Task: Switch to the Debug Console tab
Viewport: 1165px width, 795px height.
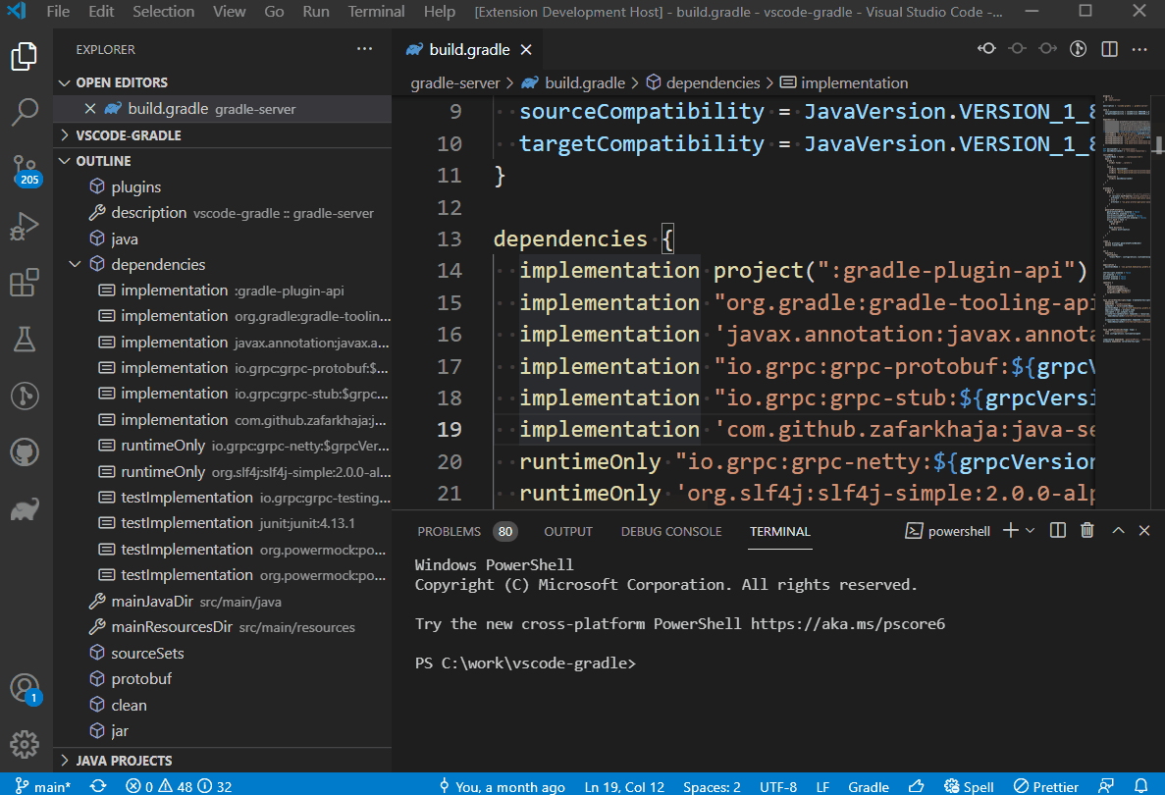Action: tap(671, 531)
